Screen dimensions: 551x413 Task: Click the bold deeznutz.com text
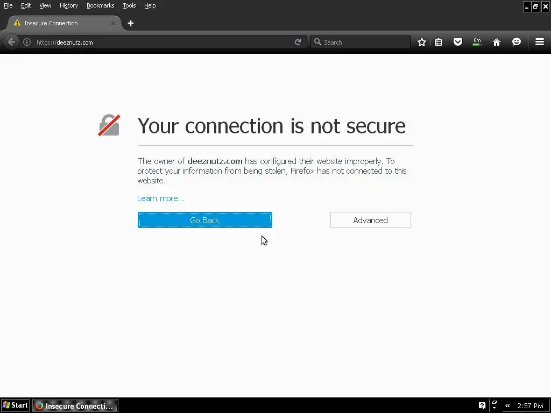click(215, 161)
